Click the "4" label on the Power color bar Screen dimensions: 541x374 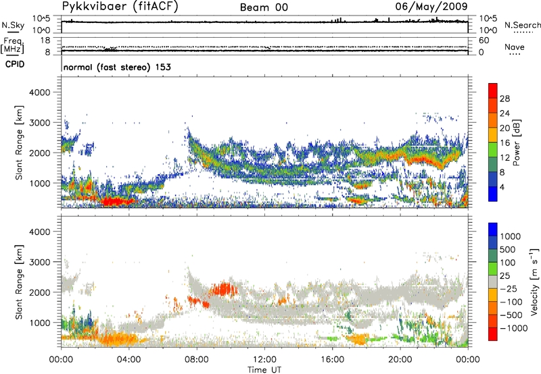502,187
